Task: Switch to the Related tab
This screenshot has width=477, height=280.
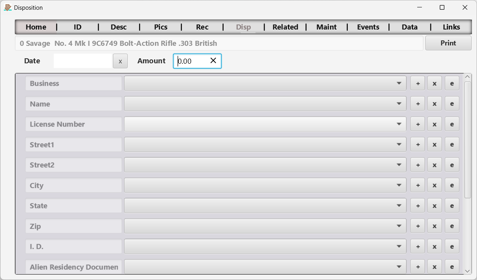Action: click(285, 27)
